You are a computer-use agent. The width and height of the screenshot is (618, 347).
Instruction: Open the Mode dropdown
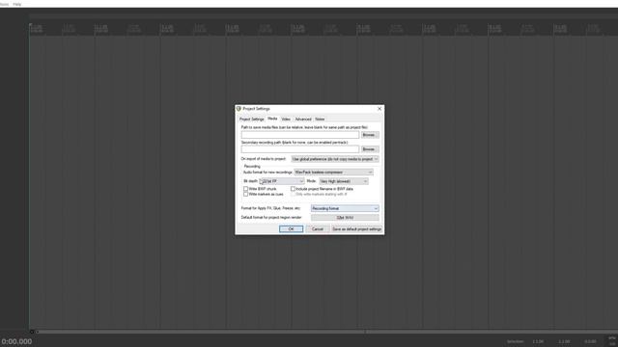344,181
